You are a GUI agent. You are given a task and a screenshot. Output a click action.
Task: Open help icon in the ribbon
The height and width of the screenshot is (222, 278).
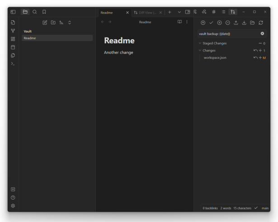click(x=13, y=198)
